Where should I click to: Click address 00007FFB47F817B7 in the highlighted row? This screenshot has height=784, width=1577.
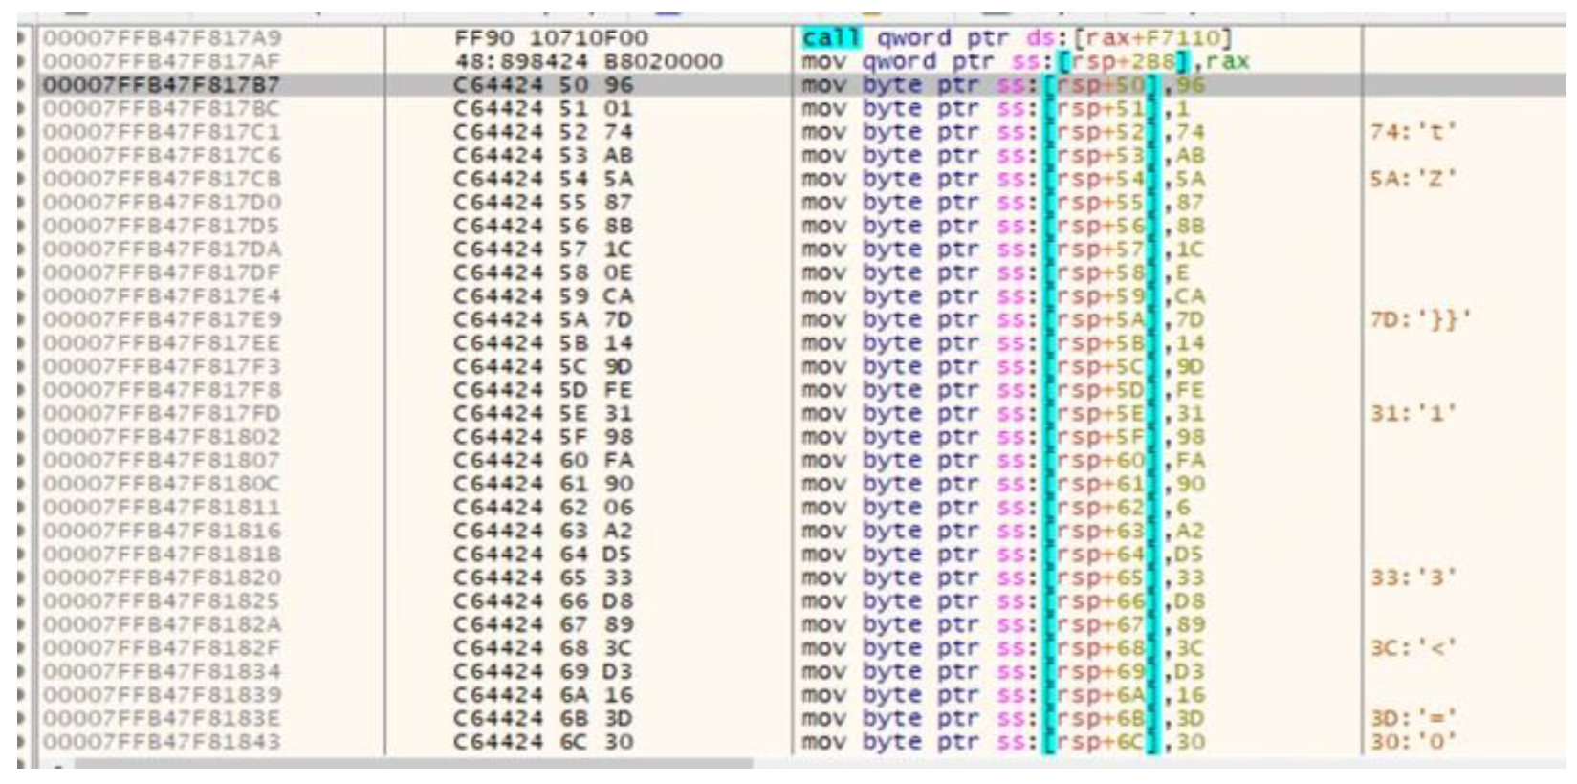161,85
